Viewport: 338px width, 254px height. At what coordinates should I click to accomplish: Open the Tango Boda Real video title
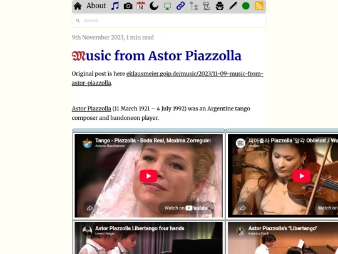point(154,140)
